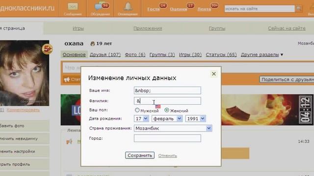Click the Моя страница tab
Viewport: 314px width, 176px height.
coord(22,28)
